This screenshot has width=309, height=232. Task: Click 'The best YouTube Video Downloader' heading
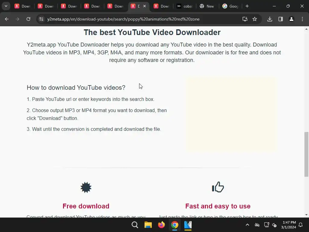pos(152,32)
